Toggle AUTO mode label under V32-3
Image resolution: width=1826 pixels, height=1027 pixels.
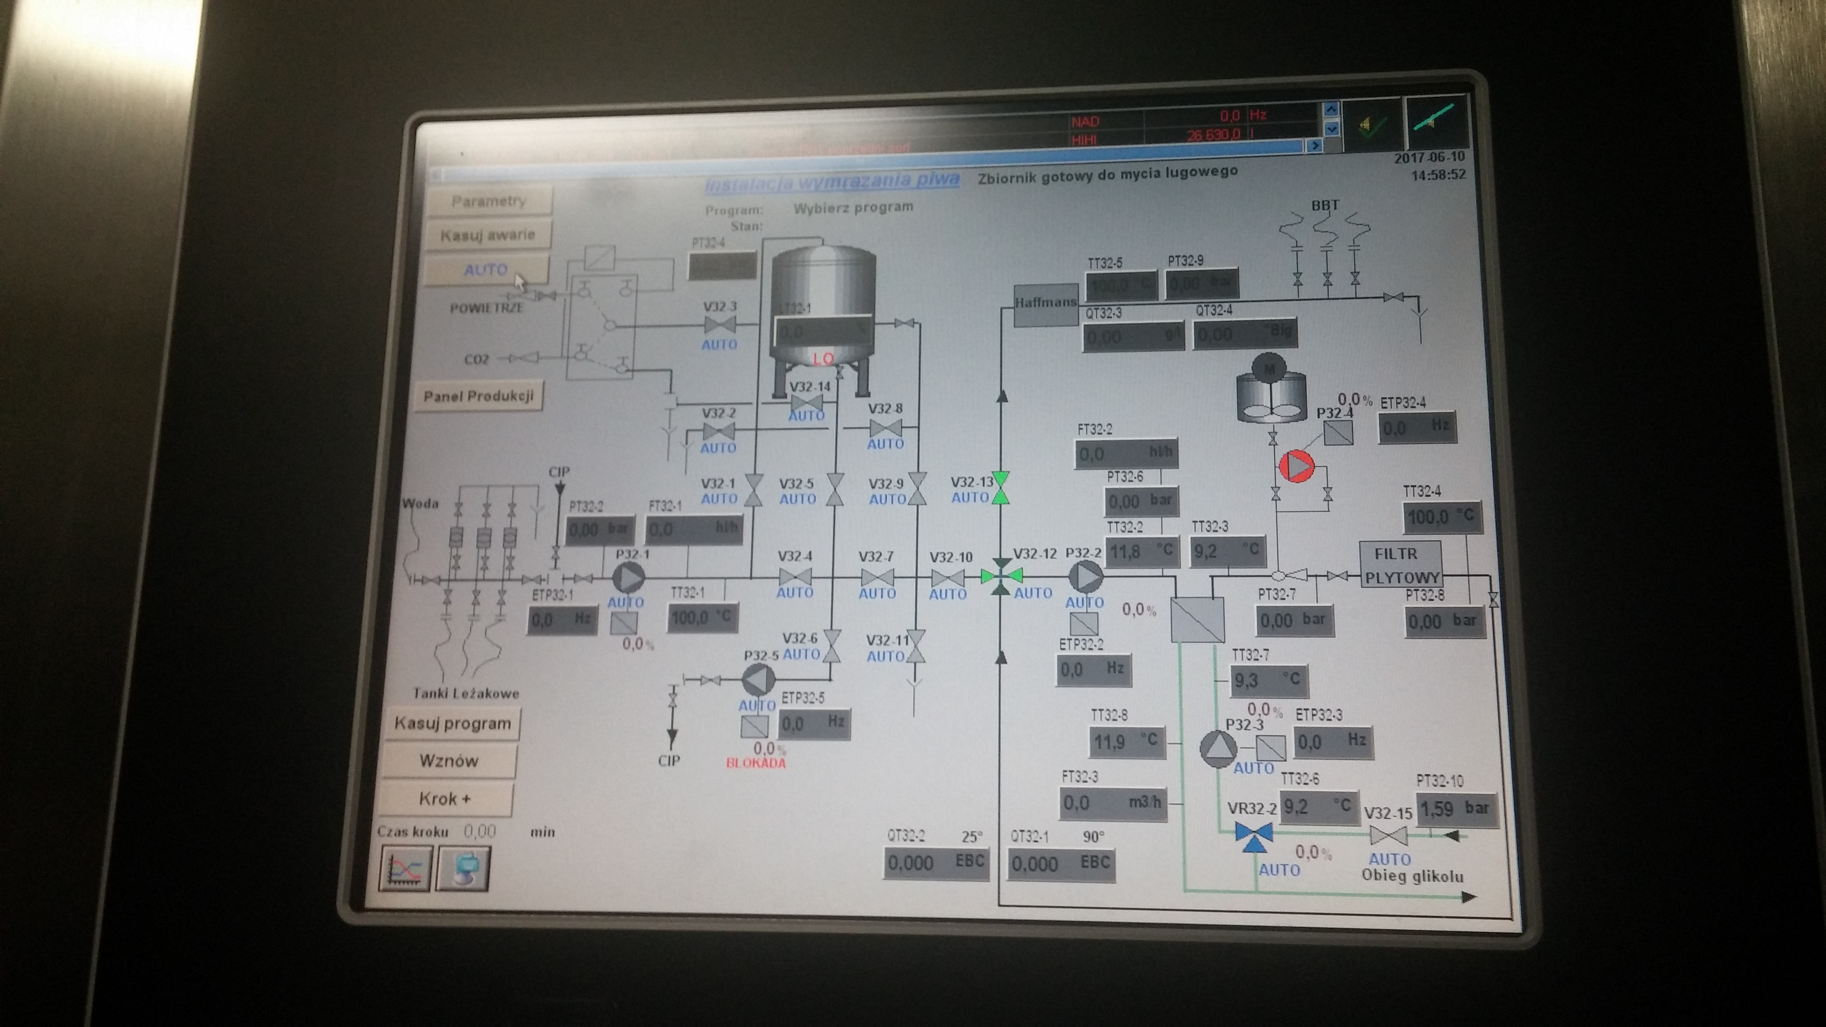coord(719,345)
